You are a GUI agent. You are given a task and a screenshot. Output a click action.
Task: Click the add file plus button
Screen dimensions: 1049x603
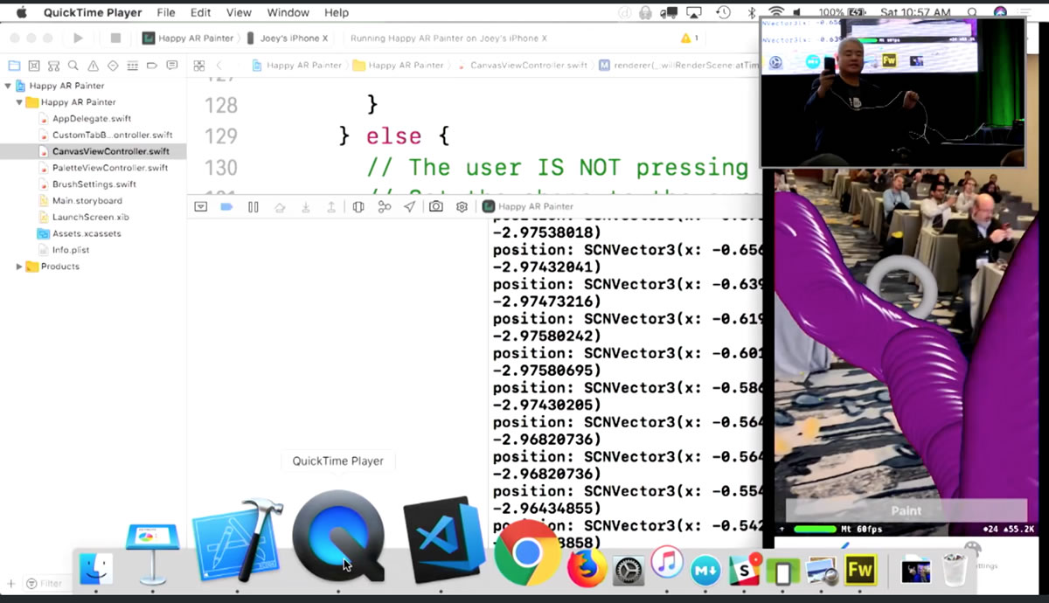pyautogui.click(x=11, y=584)
